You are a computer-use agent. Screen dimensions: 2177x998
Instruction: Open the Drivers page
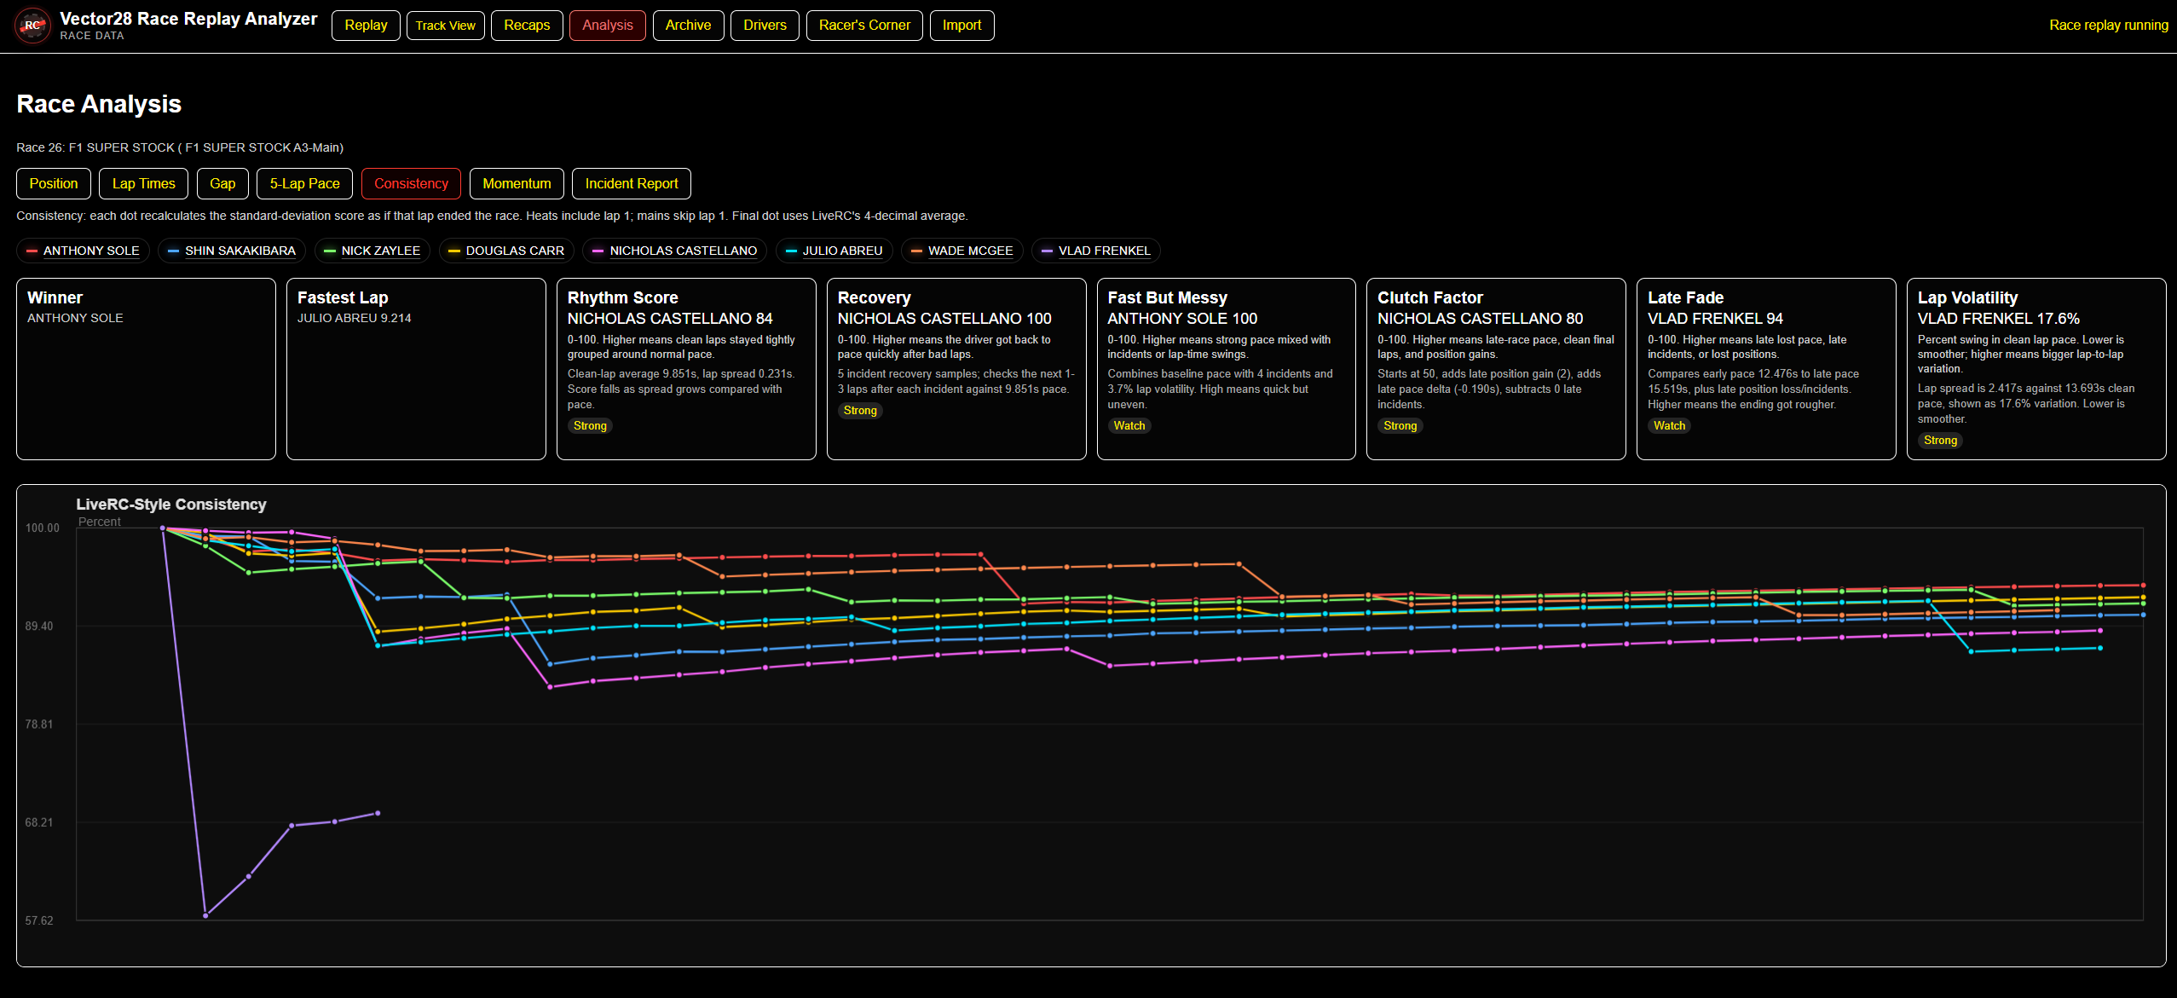pyautogui.click(x=765, y=26)
